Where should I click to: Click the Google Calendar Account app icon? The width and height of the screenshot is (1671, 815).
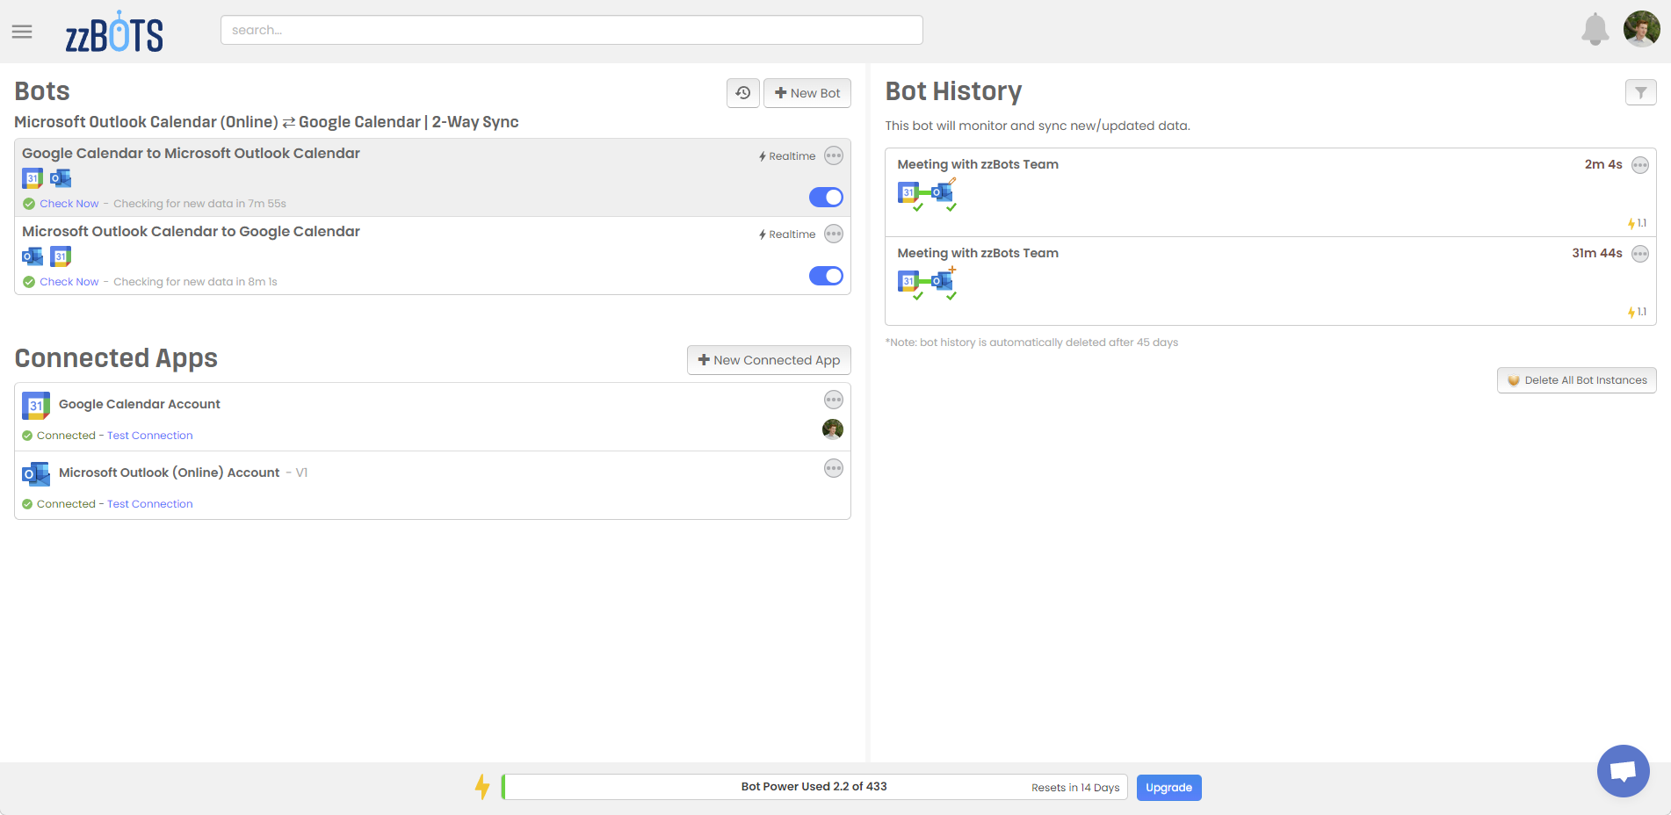click(x=36, y=405)
